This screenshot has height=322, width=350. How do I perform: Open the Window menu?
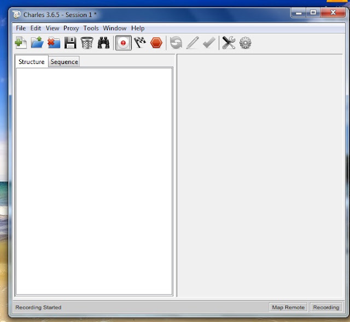[x=114, y=28]
